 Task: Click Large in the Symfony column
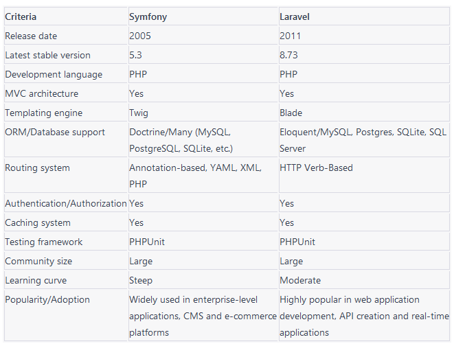203,261
